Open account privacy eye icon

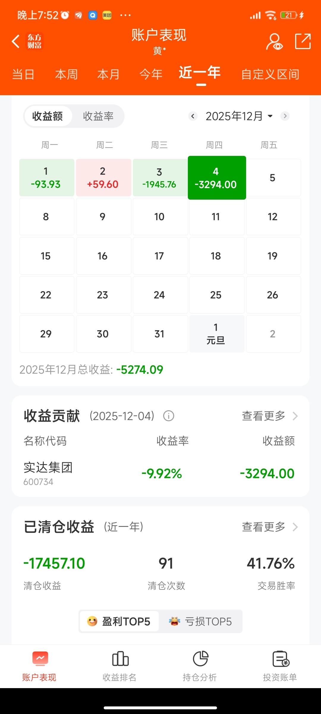tap(274, 42)
